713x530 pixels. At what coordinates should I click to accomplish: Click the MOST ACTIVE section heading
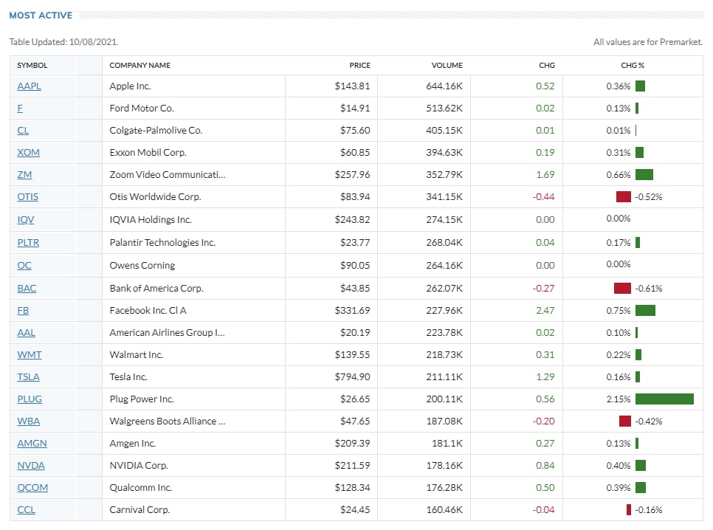pos(41,16)
